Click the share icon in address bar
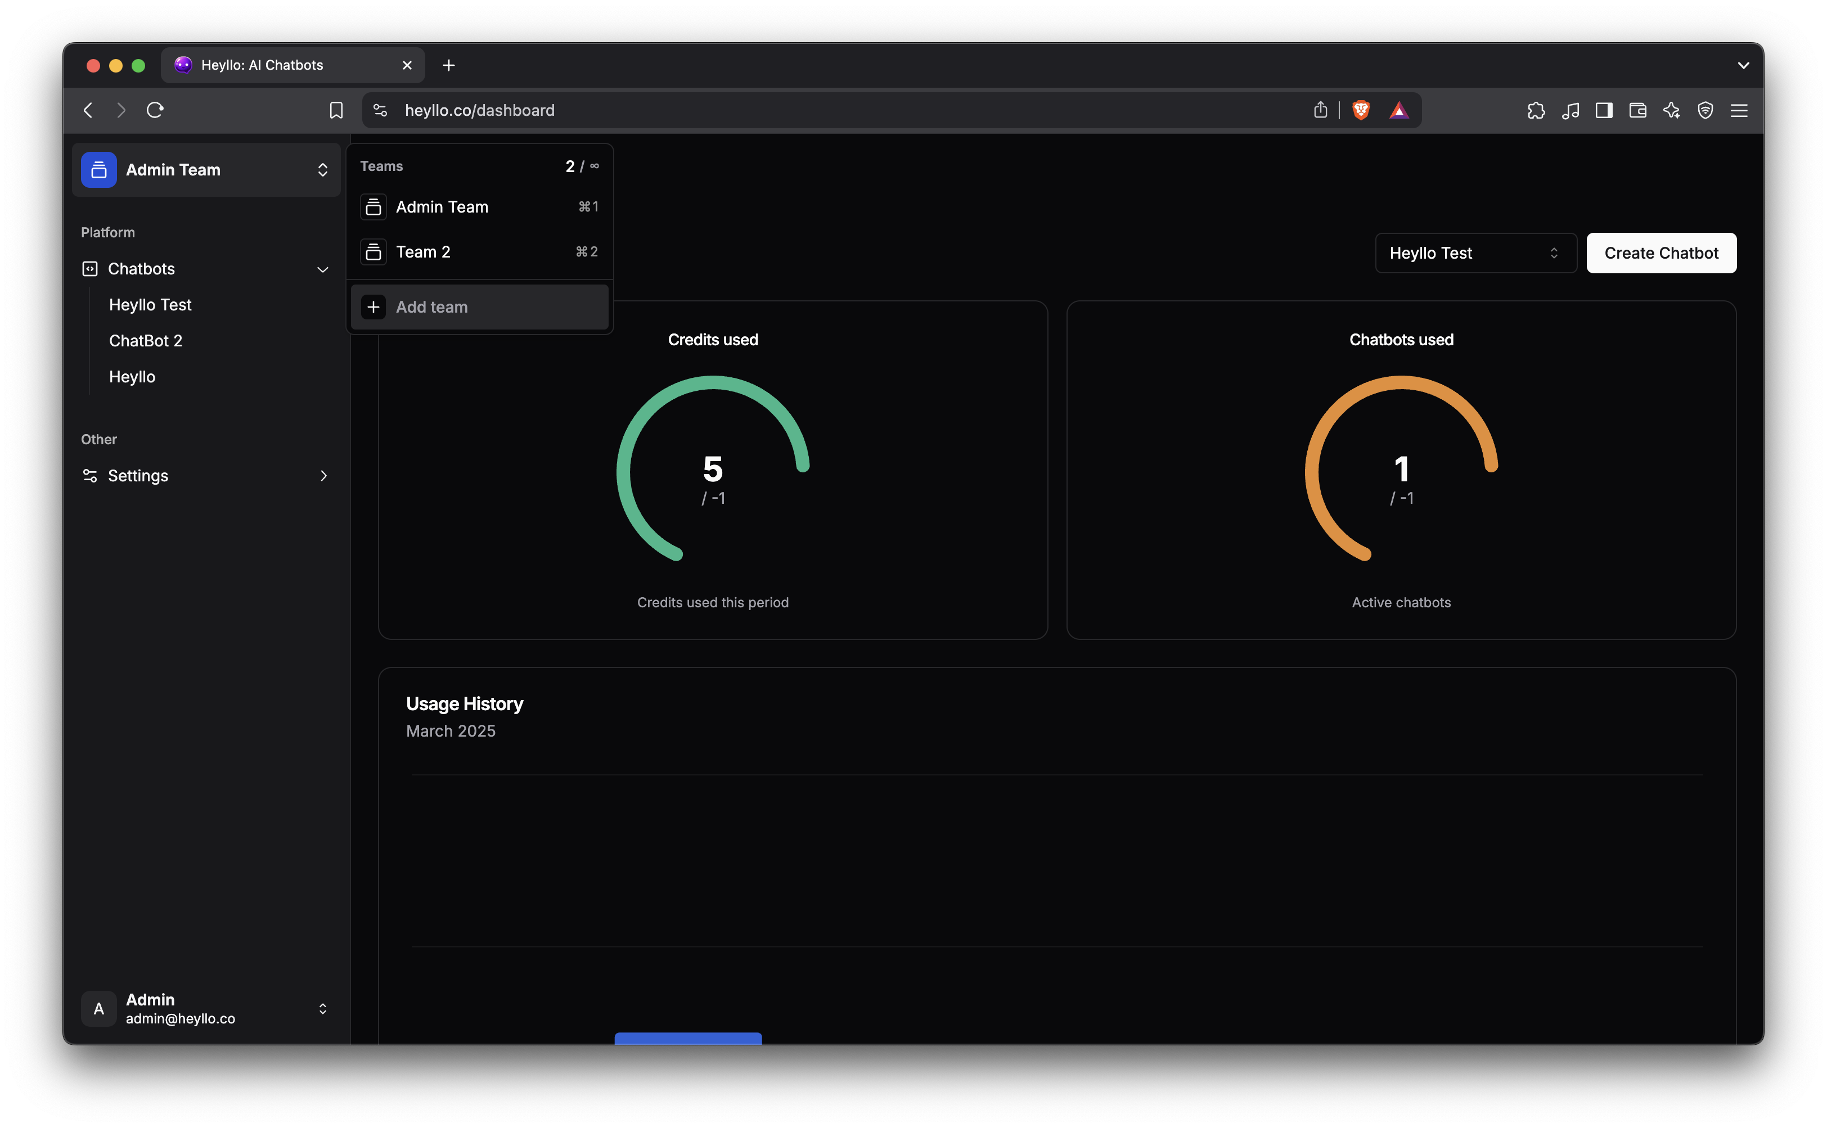The width and height of the screenshot is (1827, 1128). 1320,110
